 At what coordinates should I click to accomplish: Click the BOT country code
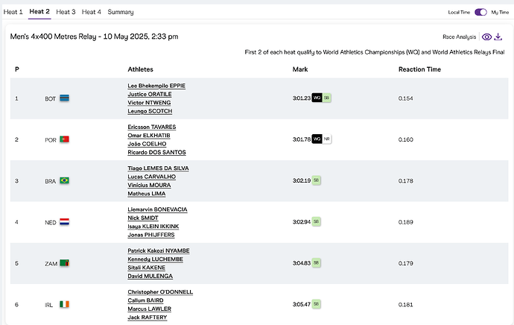pos(50,98)
